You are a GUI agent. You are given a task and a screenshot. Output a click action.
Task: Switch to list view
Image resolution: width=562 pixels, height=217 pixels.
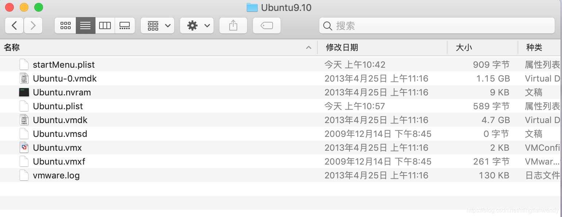85,25
